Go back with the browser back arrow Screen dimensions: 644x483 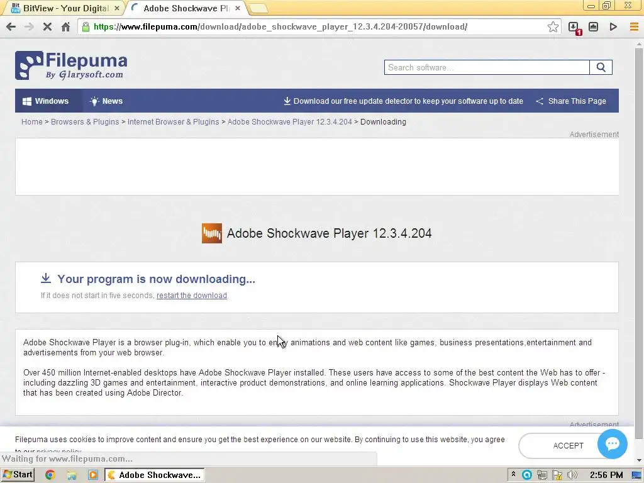(x=11, y=26)
